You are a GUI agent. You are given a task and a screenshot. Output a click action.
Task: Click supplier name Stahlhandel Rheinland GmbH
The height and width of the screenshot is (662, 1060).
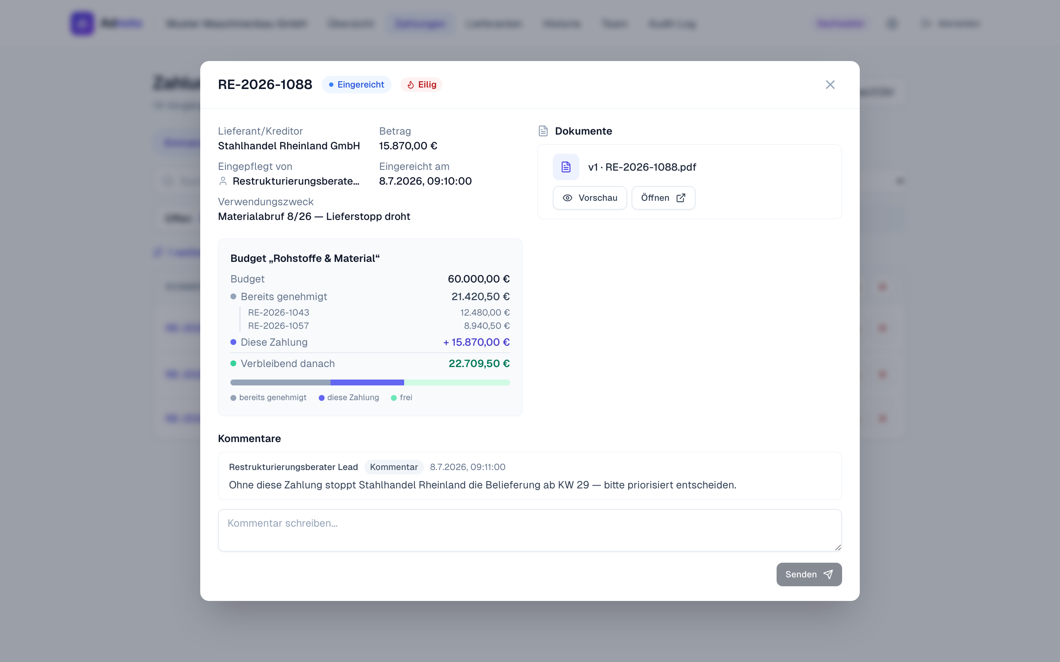tap(289, 146)
